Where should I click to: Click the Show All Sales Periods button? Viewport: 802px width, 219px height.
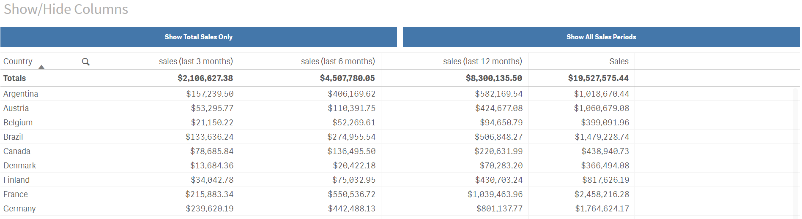click(601, 37)
